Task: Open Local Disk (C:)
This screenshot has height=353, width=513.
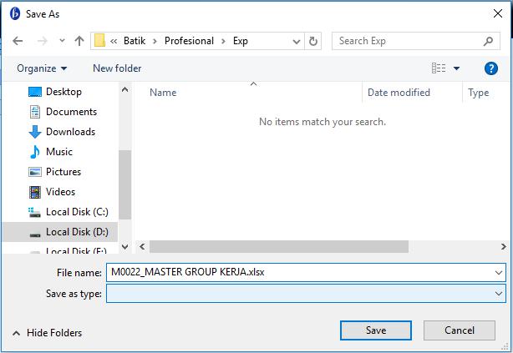Action: 77,212
